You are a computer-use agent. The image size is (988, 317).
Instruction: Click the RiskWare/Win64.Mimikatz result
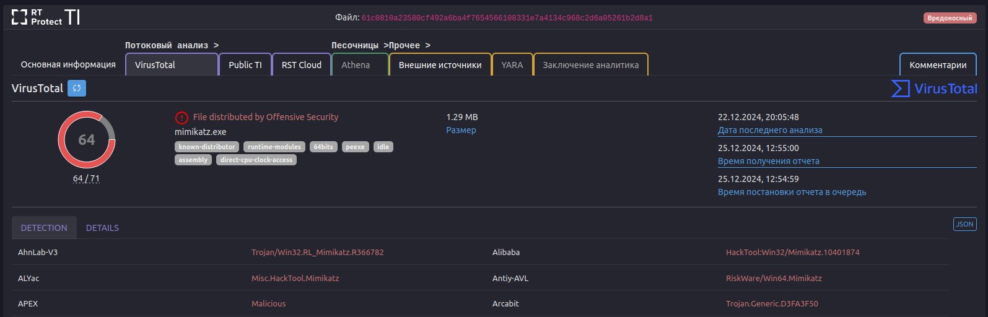pyautogui.click(x=774, y=279)
